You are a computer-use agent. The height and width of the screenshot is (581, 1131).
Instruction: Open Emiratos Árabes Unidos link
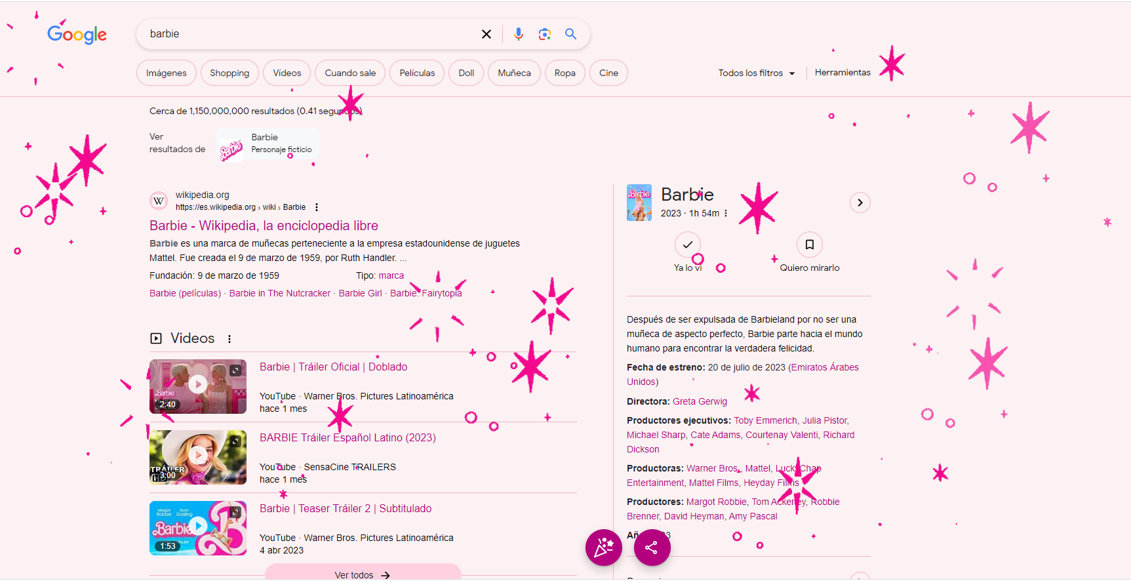[x=743, y=374]
